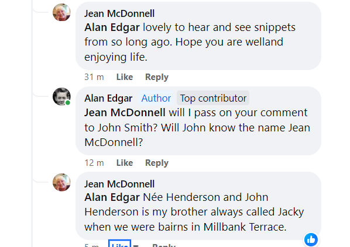
Task: Click the Top contributor badge
Action: (213, 98)
